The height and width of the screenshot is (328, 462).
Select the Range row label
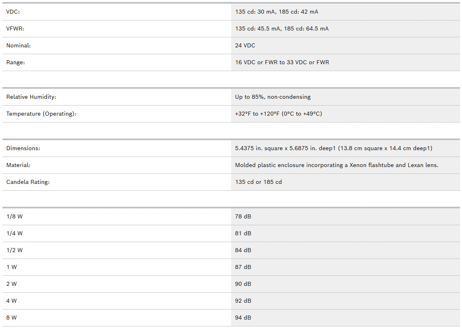[16, 62]
